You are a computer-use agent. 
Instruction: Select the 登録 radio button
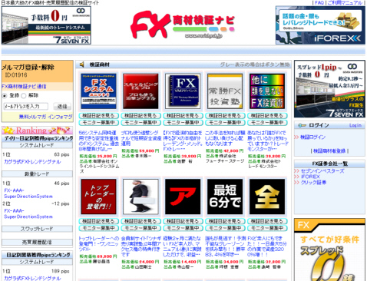point(5,96)
